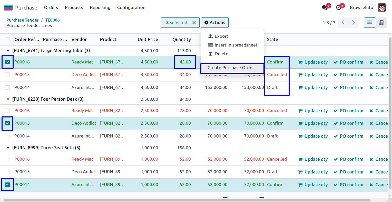Open the TE0006 breadcrumb link
The image size is (392, 202).
[x=53, y=20]
